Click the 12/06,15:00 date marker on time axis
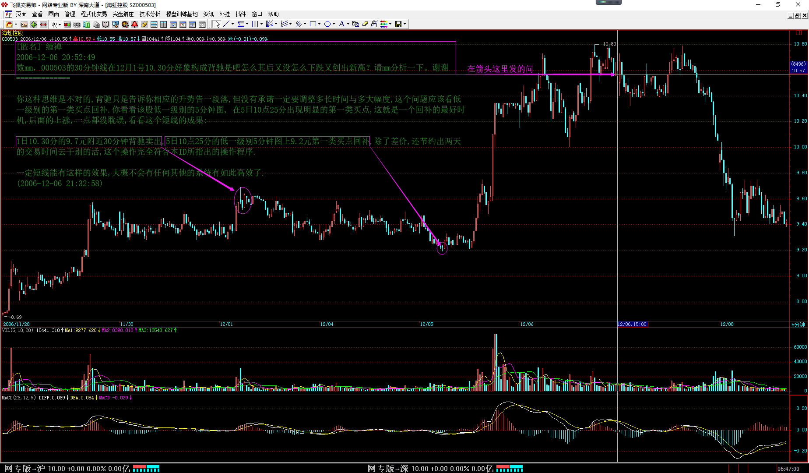This screenshot has width=809, height=473. point(632,324)
